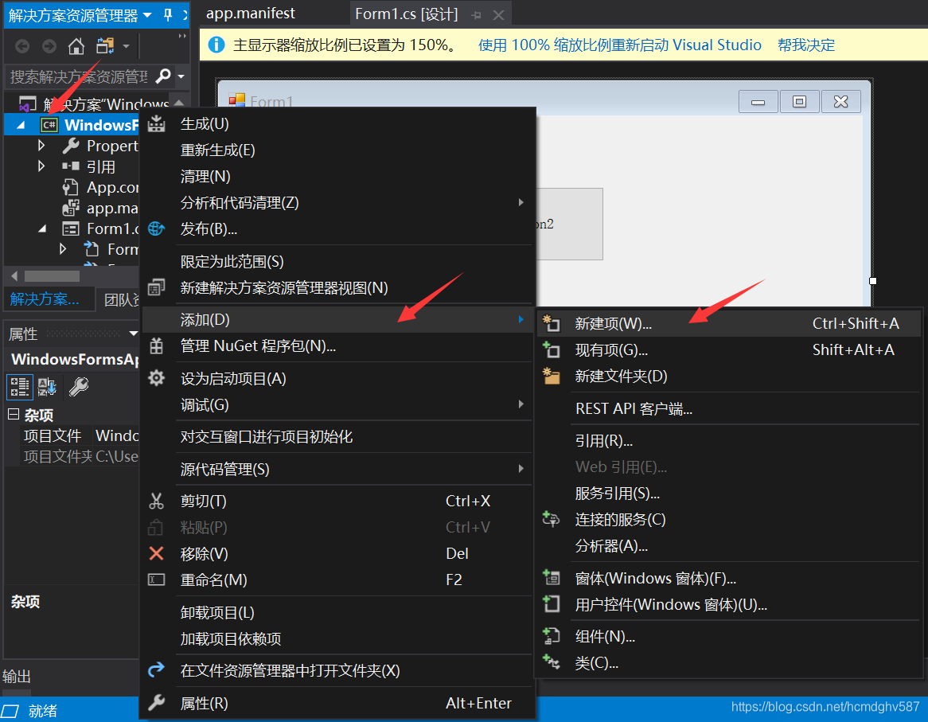Select 清理(N) menu item

337,177
